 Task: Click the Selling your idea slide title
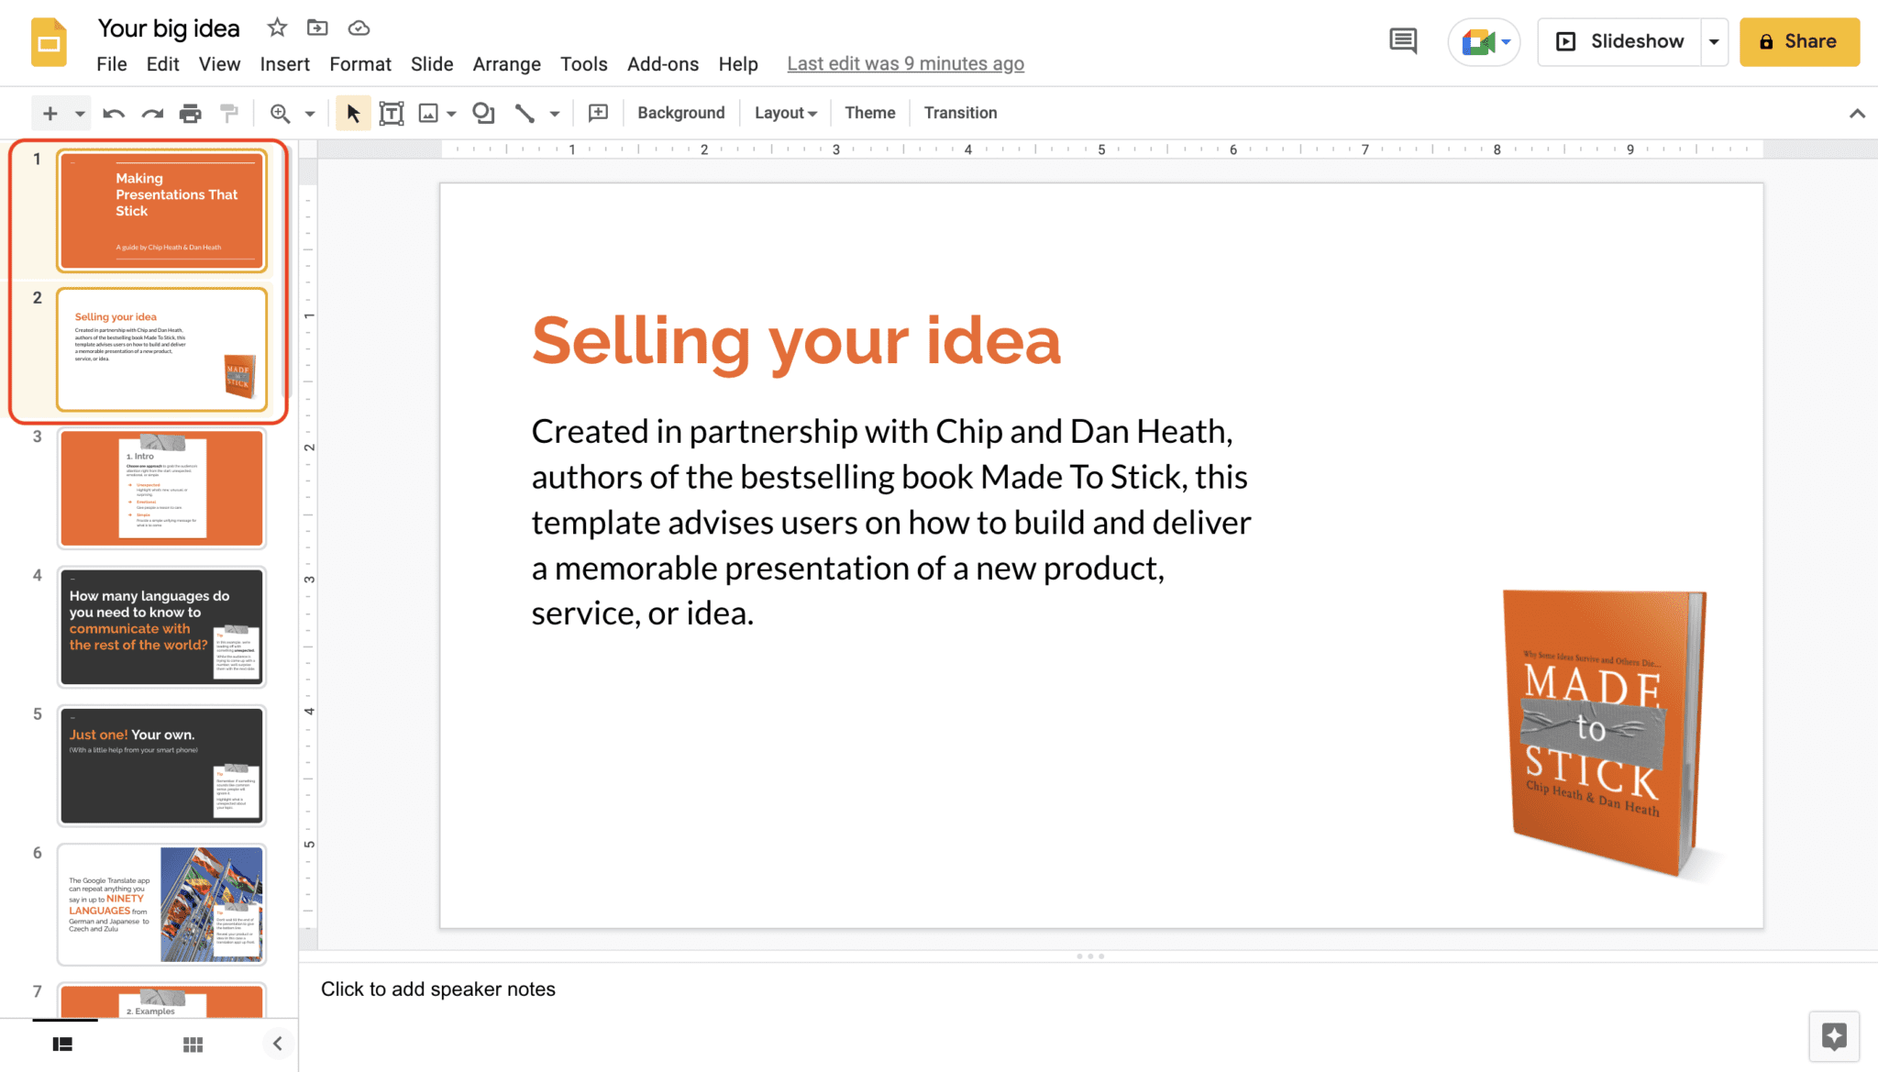coord(796,341)
